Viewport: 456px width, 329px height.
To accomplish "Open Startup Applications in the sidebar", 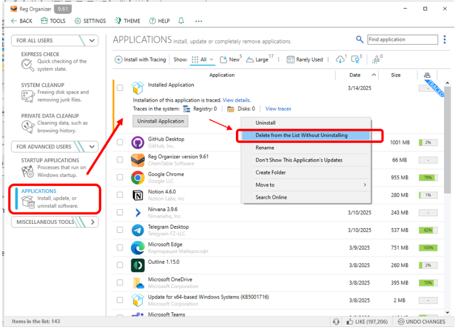I will 54,168.
